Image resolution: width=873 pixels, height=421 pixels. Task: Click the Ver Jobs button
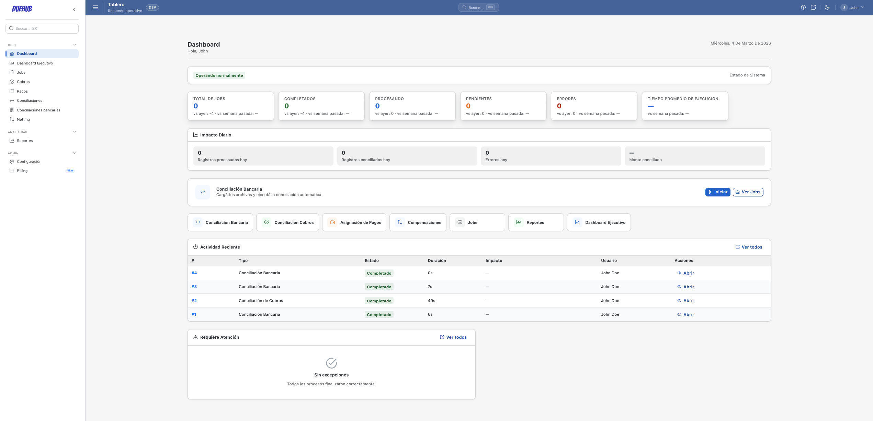pyautogui.click(x=748, y=192)
